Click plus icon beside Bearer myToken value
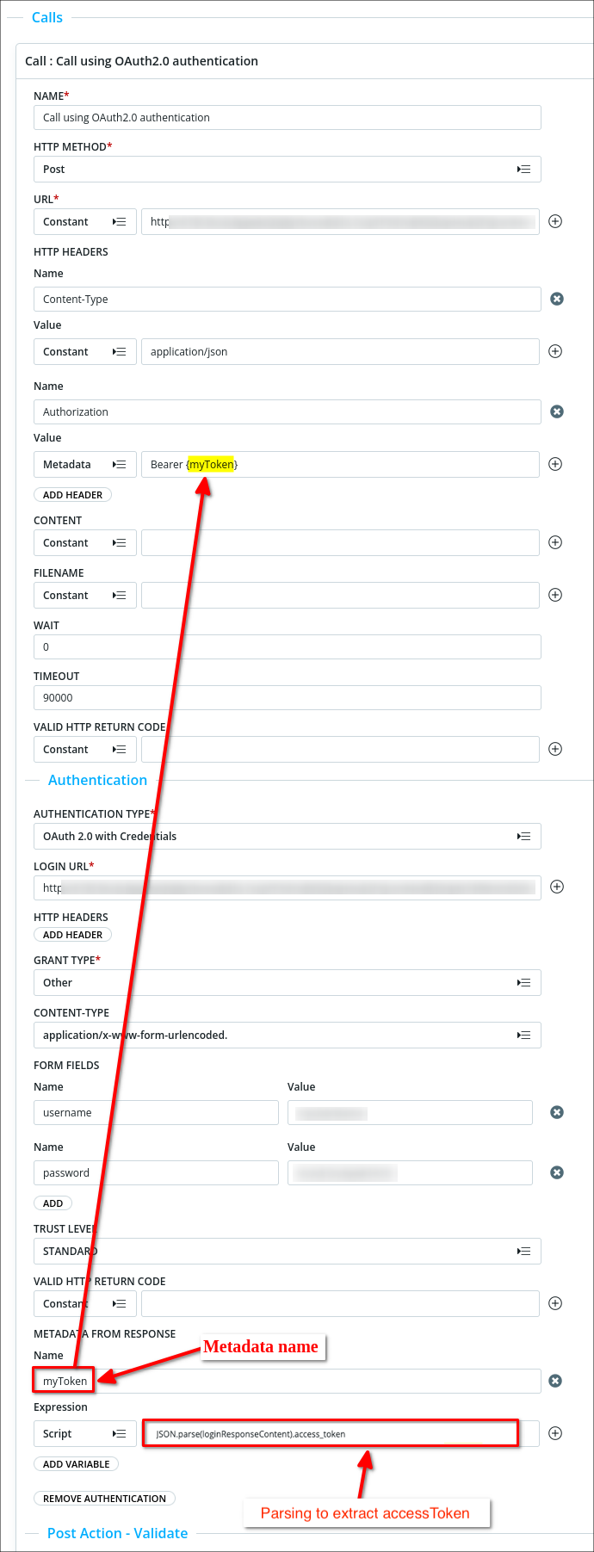 (x=555, y=464)
